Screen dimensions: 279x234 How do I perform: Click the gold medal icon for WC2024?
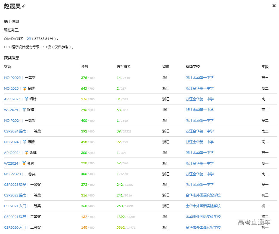pyautogui.click(x=24, y=163)
